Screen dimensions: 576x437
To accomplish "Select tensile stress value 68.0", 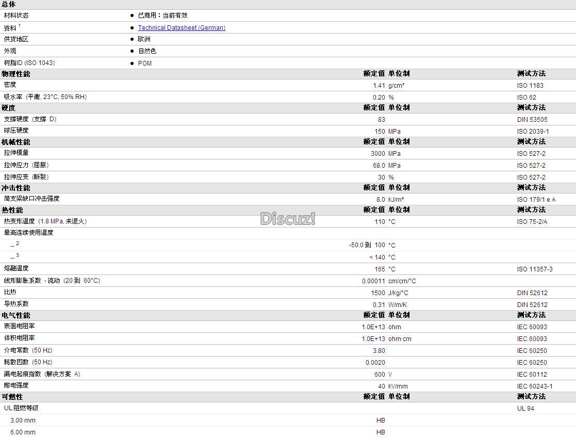I will (x=378, y=166).
